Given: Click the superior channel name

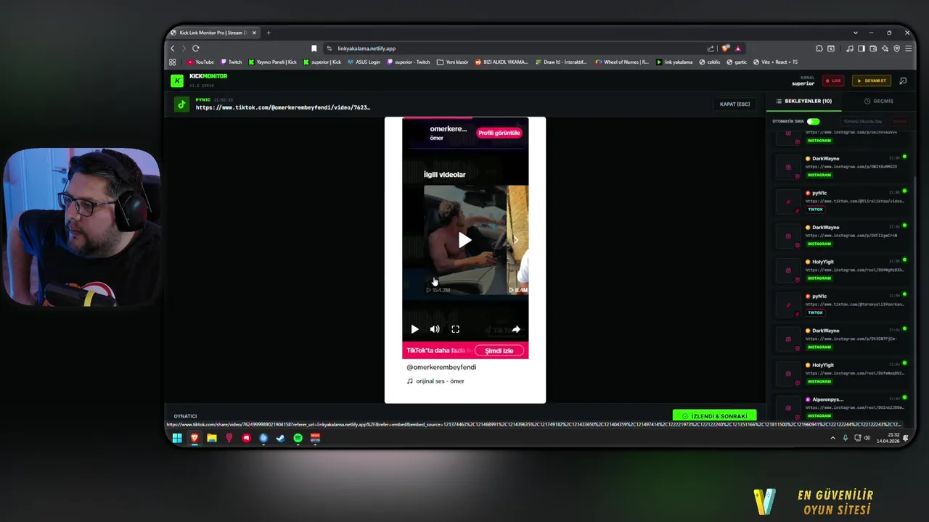Looking at the screenshot, I should 803,83.
